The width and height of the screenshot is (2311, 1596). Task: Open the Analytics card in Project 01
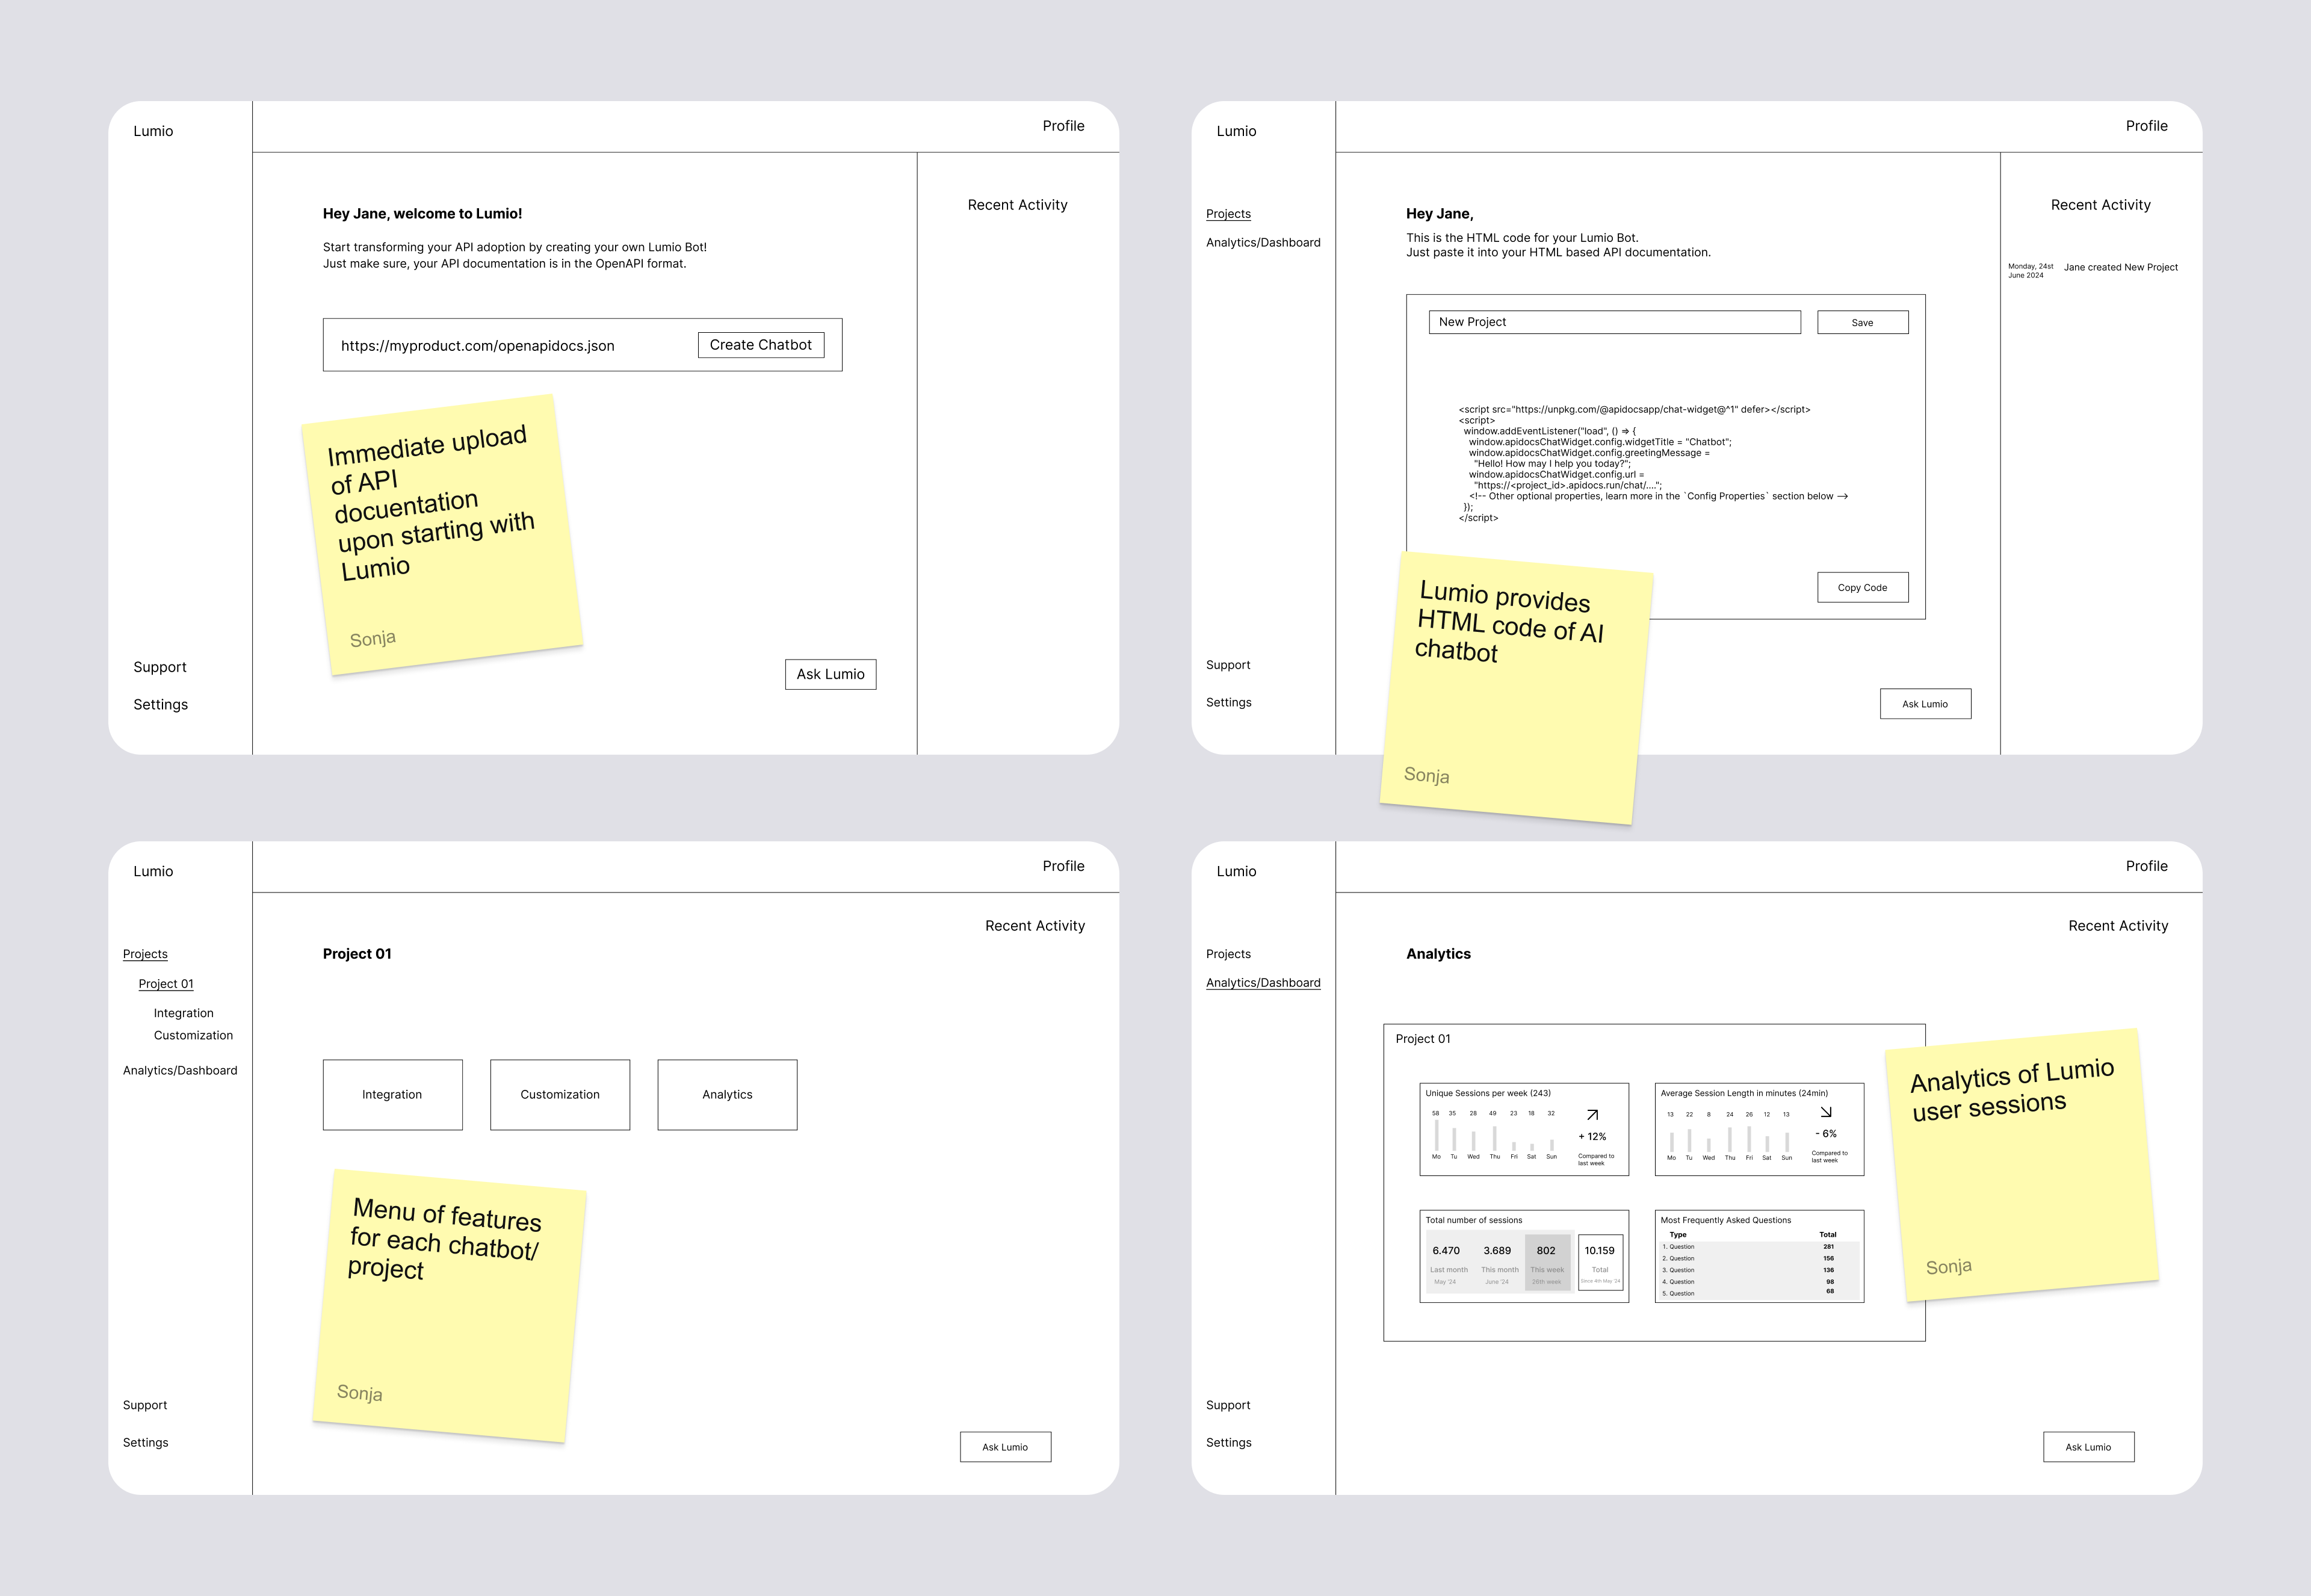click(727, 1095)
